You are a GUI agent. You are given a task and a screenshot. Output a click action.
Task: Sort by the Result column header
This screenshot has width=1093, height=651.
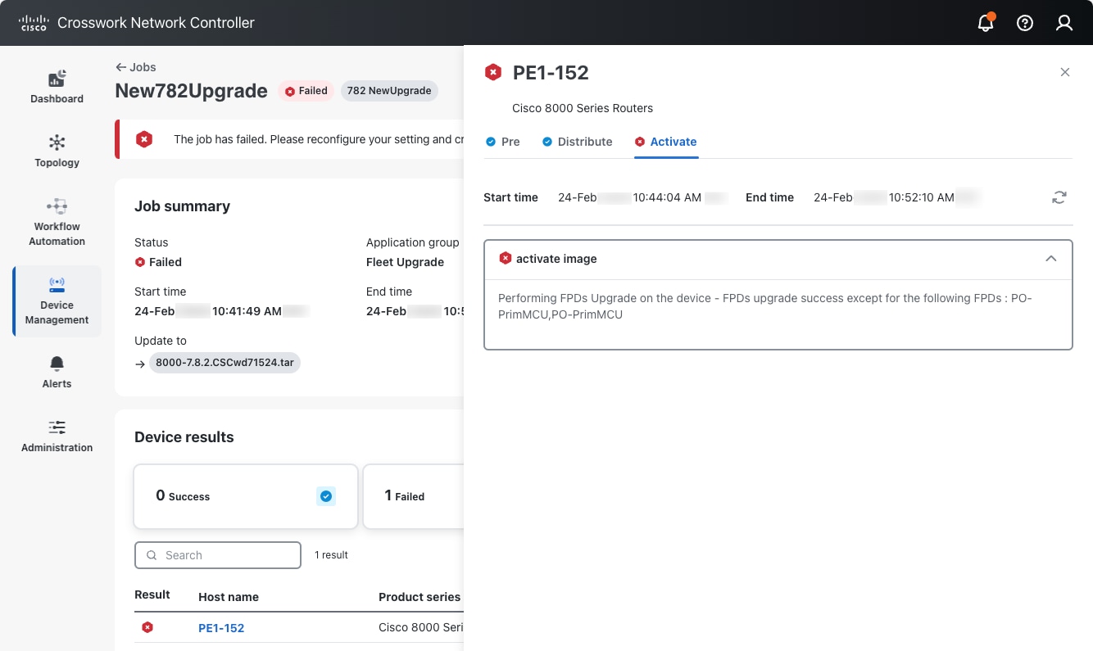[152, 594]
